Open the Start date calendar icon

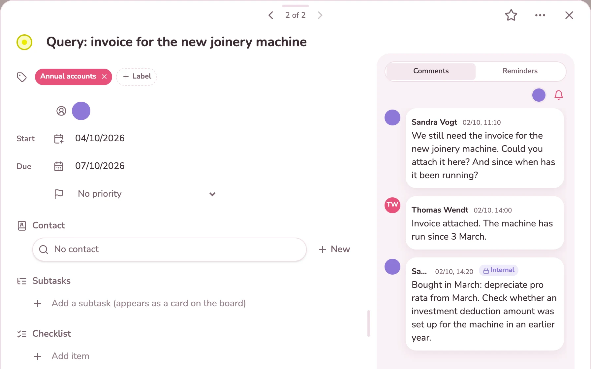pos(59,139)
